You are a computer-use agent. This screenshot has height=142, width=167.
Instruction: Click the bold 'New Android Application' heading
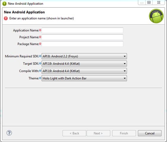click(x=24, y=12)
